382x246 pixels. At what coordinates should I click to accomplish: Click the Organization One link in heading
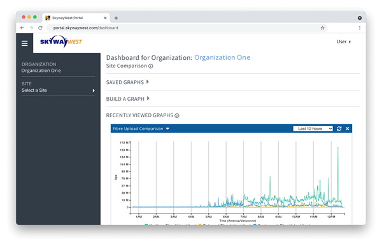pos(222,57)
